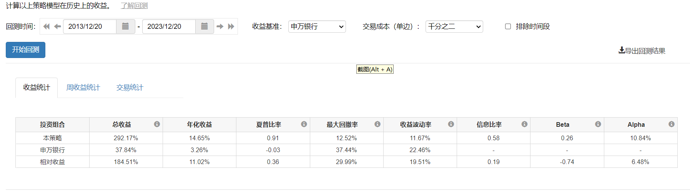Open the 交易统计 tab
Screen dimensions: 690x194
(130, 88)
